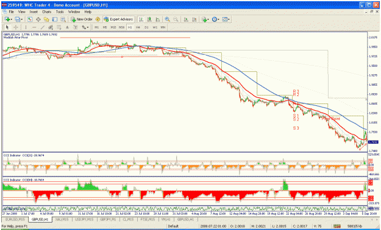Draw a vertical line tool
Viewport: 381px width, 230px height.
(x=26, y=27)
